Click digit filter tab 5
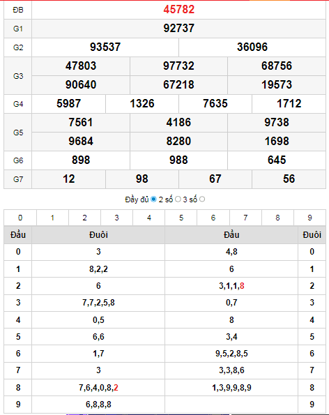329x415 pixels. point(181,218)
